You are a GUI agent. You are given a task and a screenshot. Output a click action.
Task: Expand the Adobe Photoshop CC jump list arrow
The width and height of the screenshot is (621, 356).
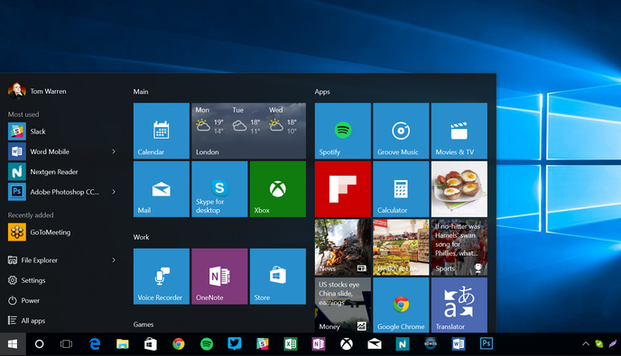point(114,192)
